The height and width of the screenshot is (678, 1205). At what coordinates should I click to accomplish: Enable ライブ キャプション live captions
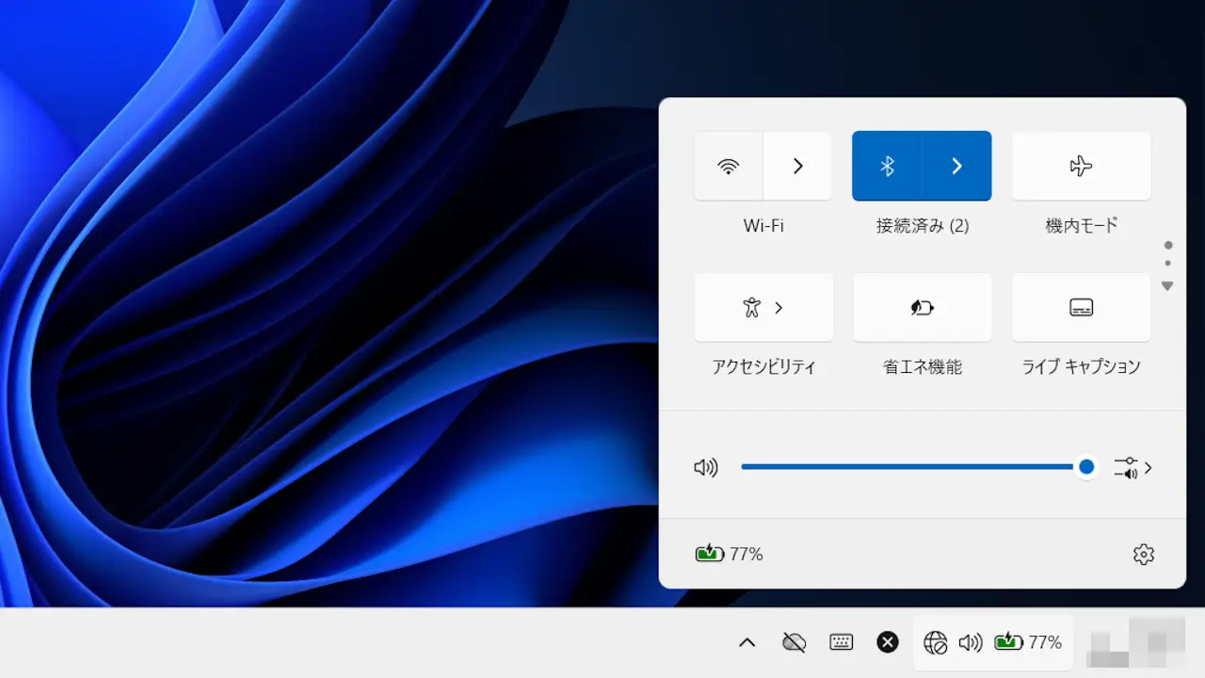click(1081, 308)
